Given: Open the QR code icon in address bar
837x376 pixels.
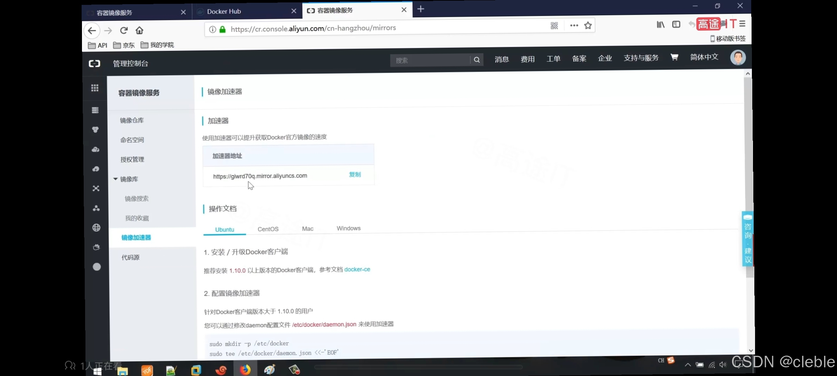Looking at the screenshot, I should click(x=554, y=25).
